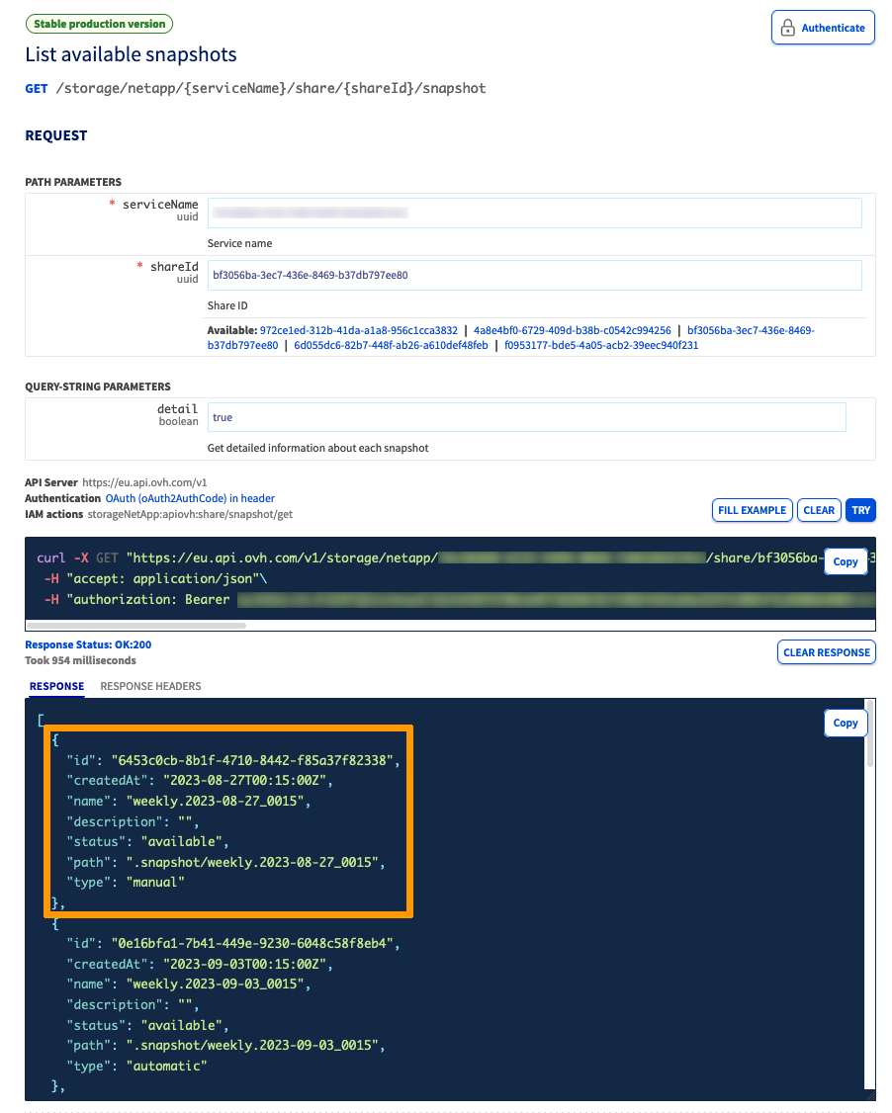Image resolution: width=892 pixels, height=1113 pixels.
Task: Copy the JSON response body
Action: [x=845, y=723]
